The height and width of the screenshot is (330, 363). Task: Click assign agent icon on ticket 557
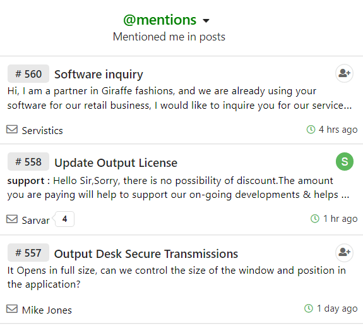point(344,252)
